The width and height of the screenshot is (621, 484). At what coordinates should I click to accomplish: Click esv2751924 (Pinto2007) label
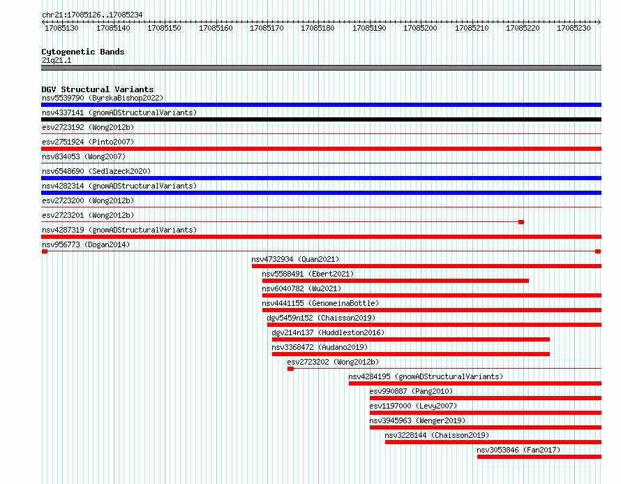(x=88, y=142)
